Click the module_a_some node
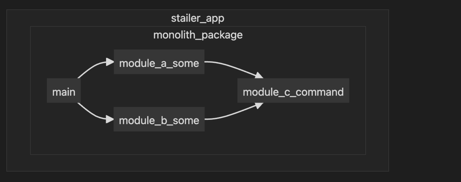 point(159,62)
